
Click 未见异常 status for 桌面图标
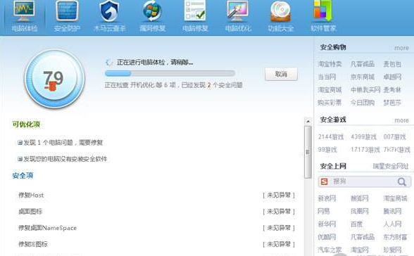pos(279,212)
